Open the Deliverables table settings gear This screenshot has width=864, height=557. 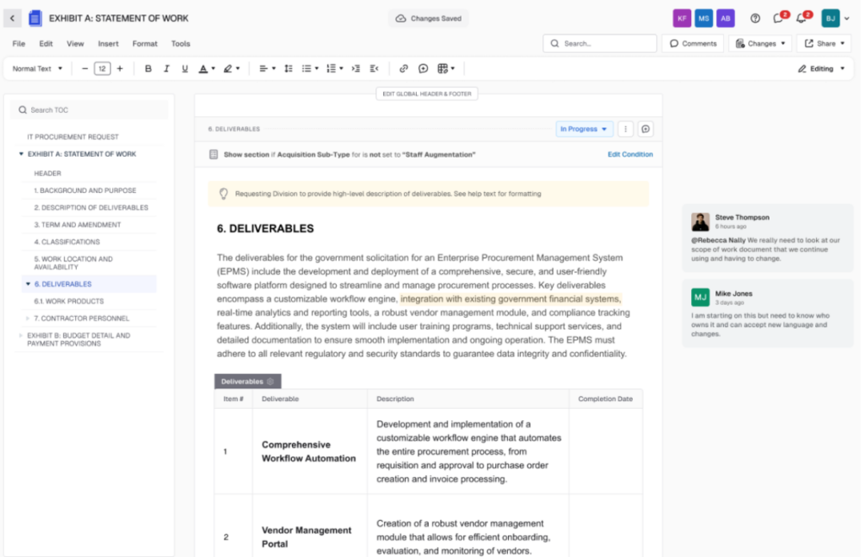pyautogui.click(x=270, y=381)
